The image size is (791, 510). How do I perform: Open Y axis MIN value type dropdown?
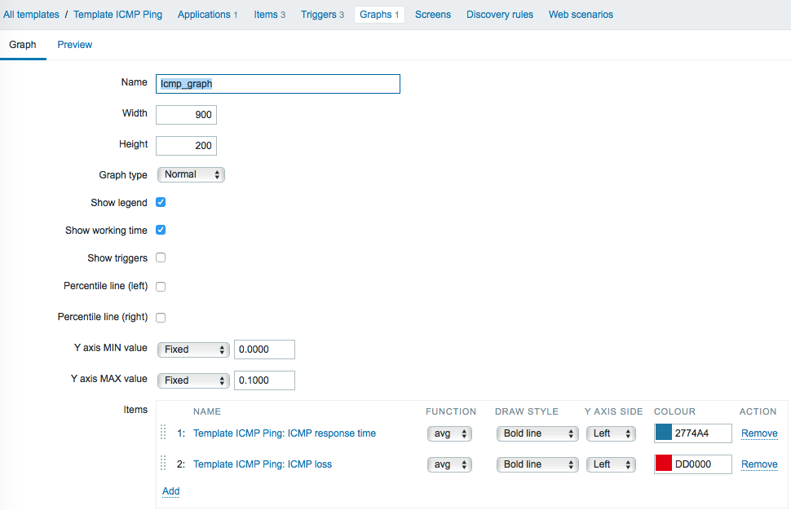point(194,350)
